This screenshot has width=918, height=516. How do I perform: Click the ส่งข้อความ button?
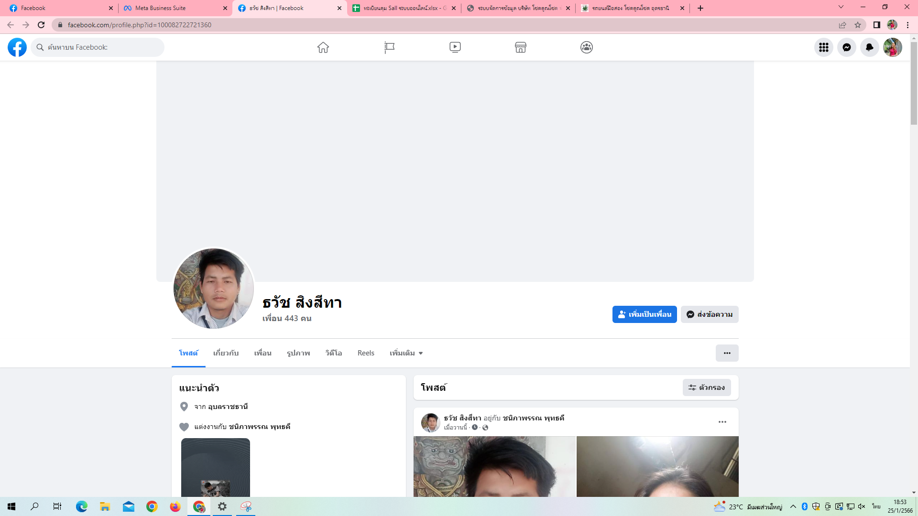tap(709, 314)
